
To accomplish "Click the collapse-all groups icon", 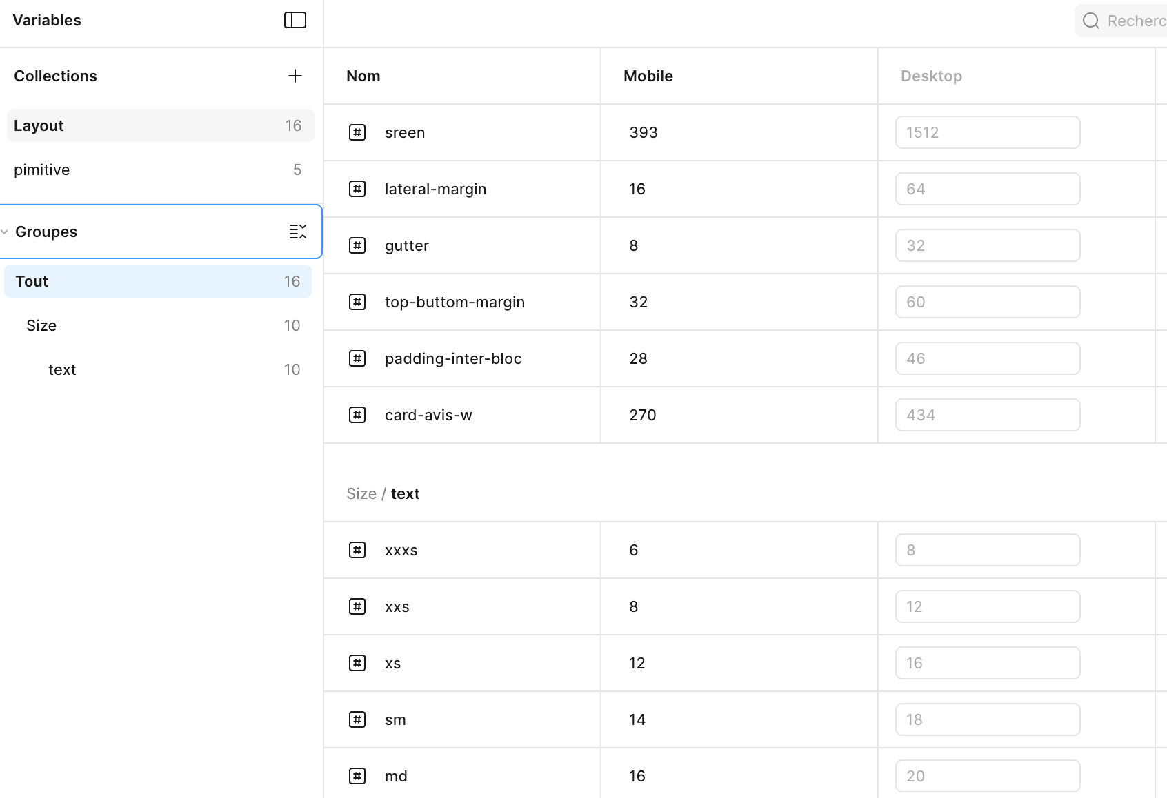I will pos(298,232).
